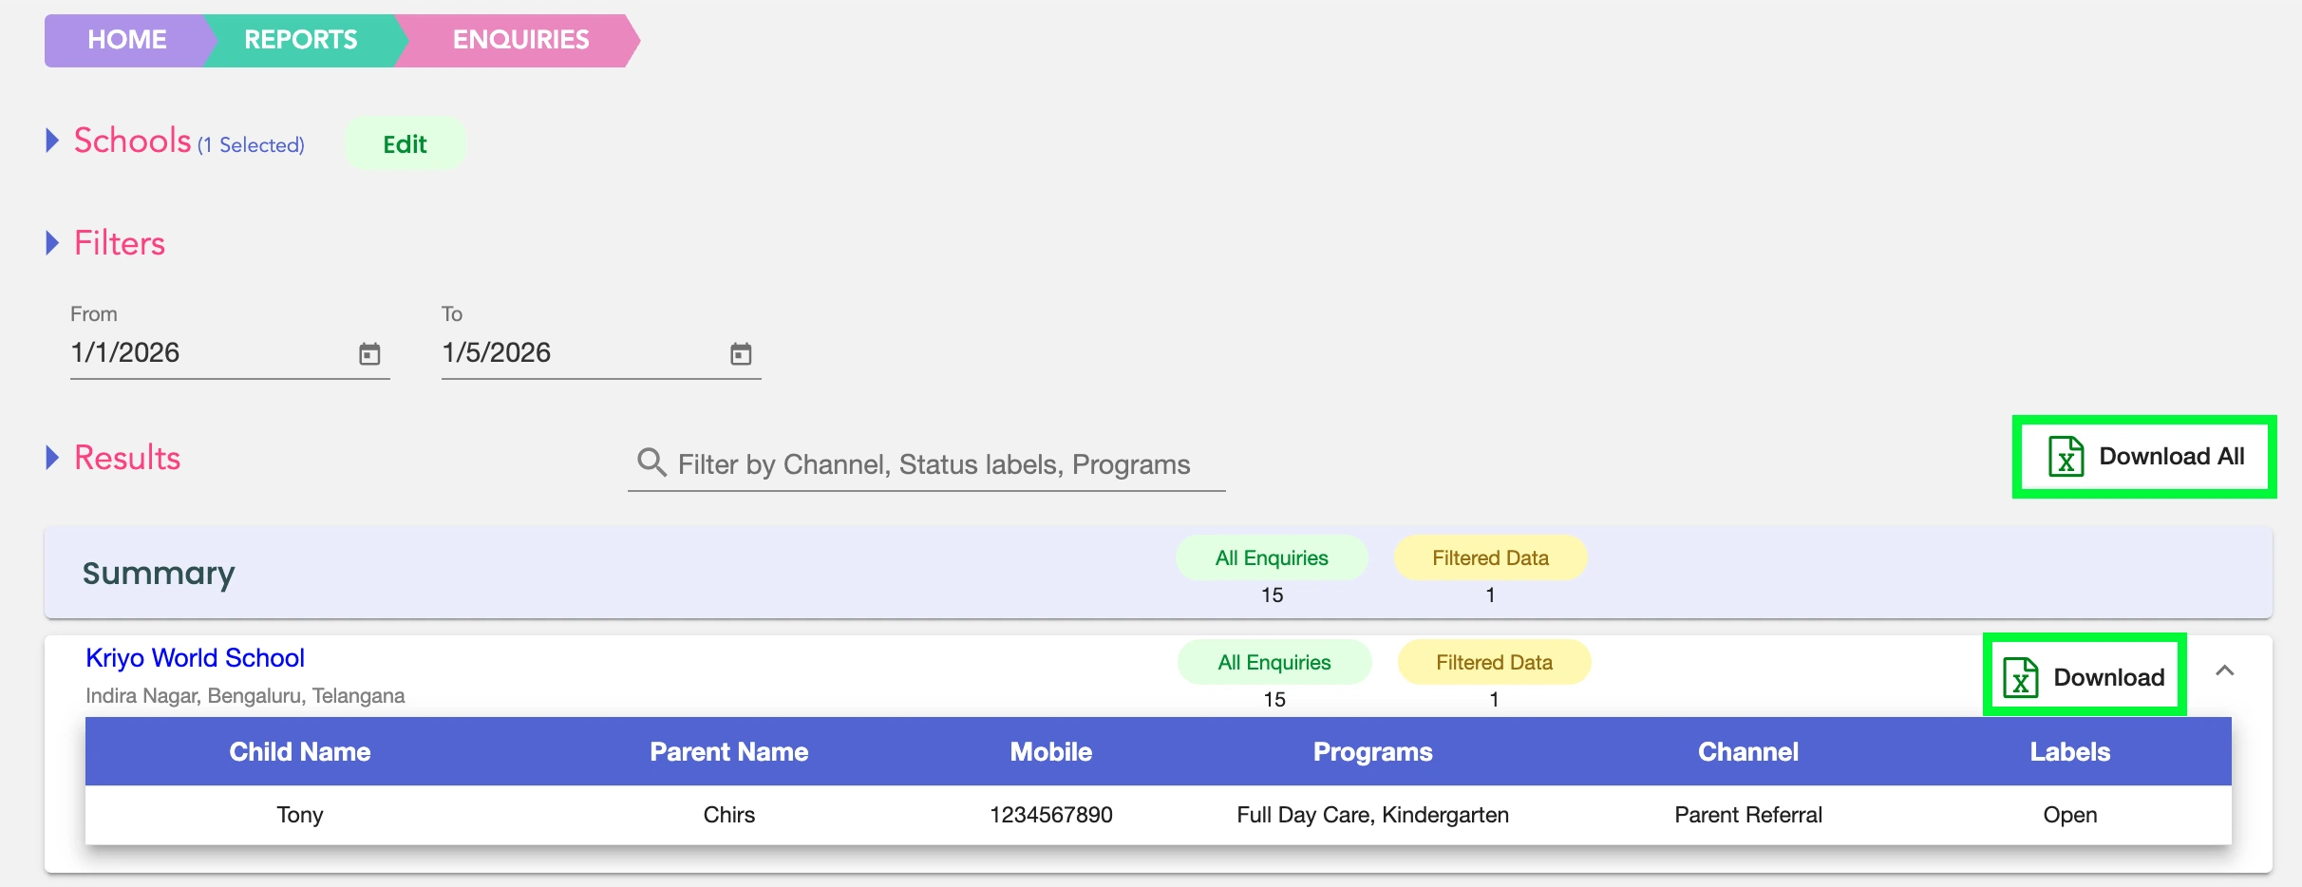Image resolution: width=2302 pixels, height=887 pixels.
Task: Click the Parent Name column header
Action: [x=729, y=752]
